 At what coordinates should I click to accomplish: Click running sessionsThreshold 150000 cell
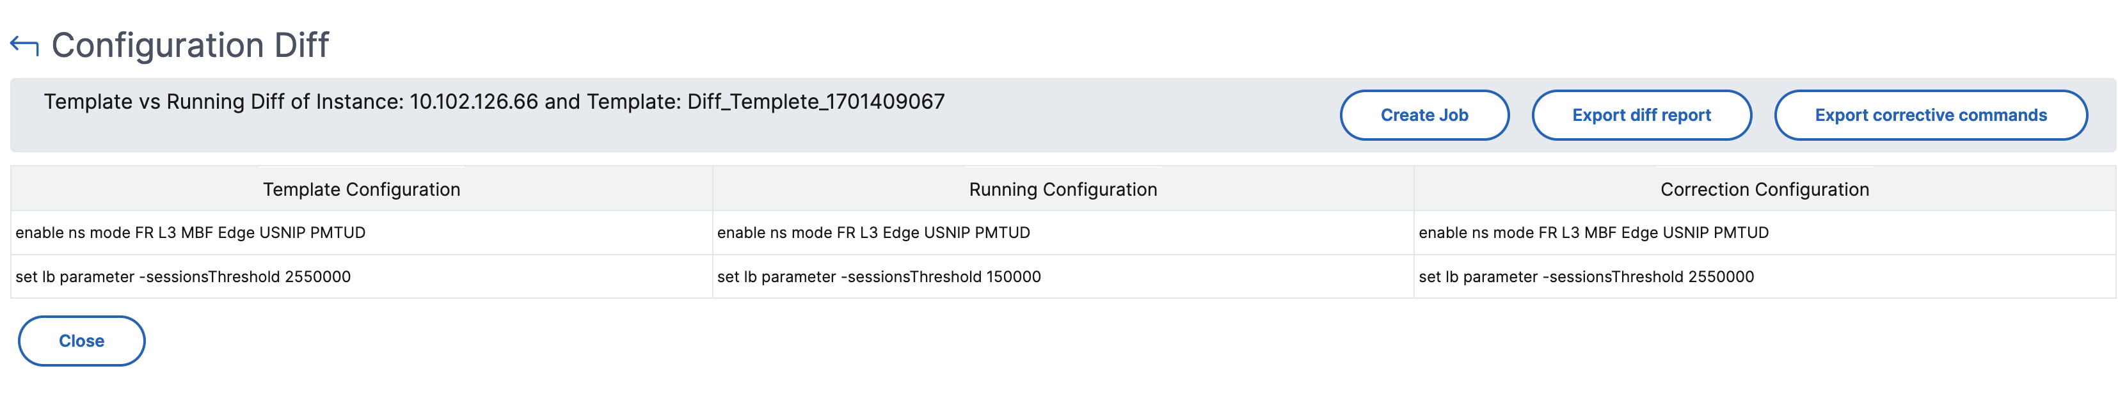tap(1062, 277)
